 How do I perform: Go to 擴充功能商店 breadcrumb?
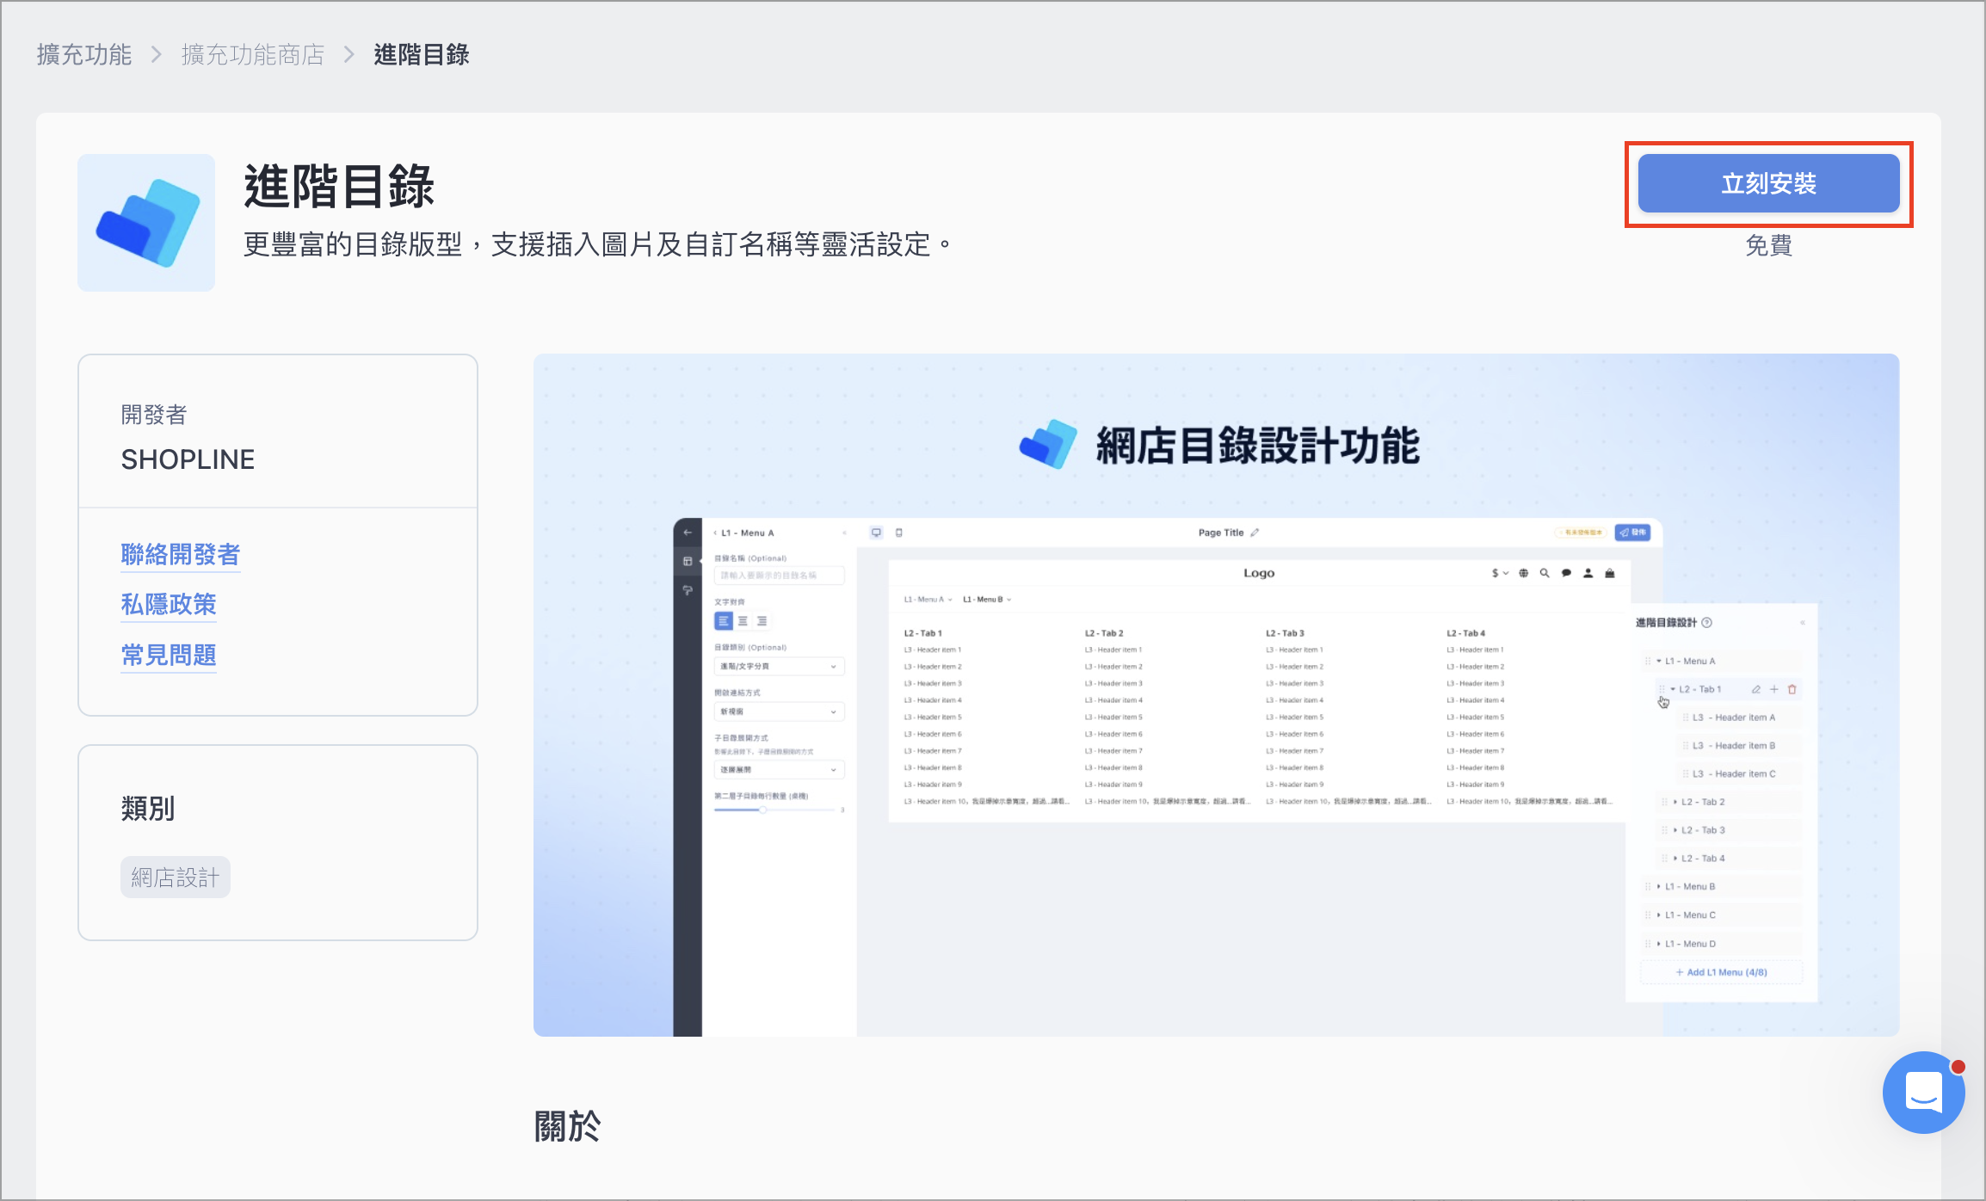[253, 55]
